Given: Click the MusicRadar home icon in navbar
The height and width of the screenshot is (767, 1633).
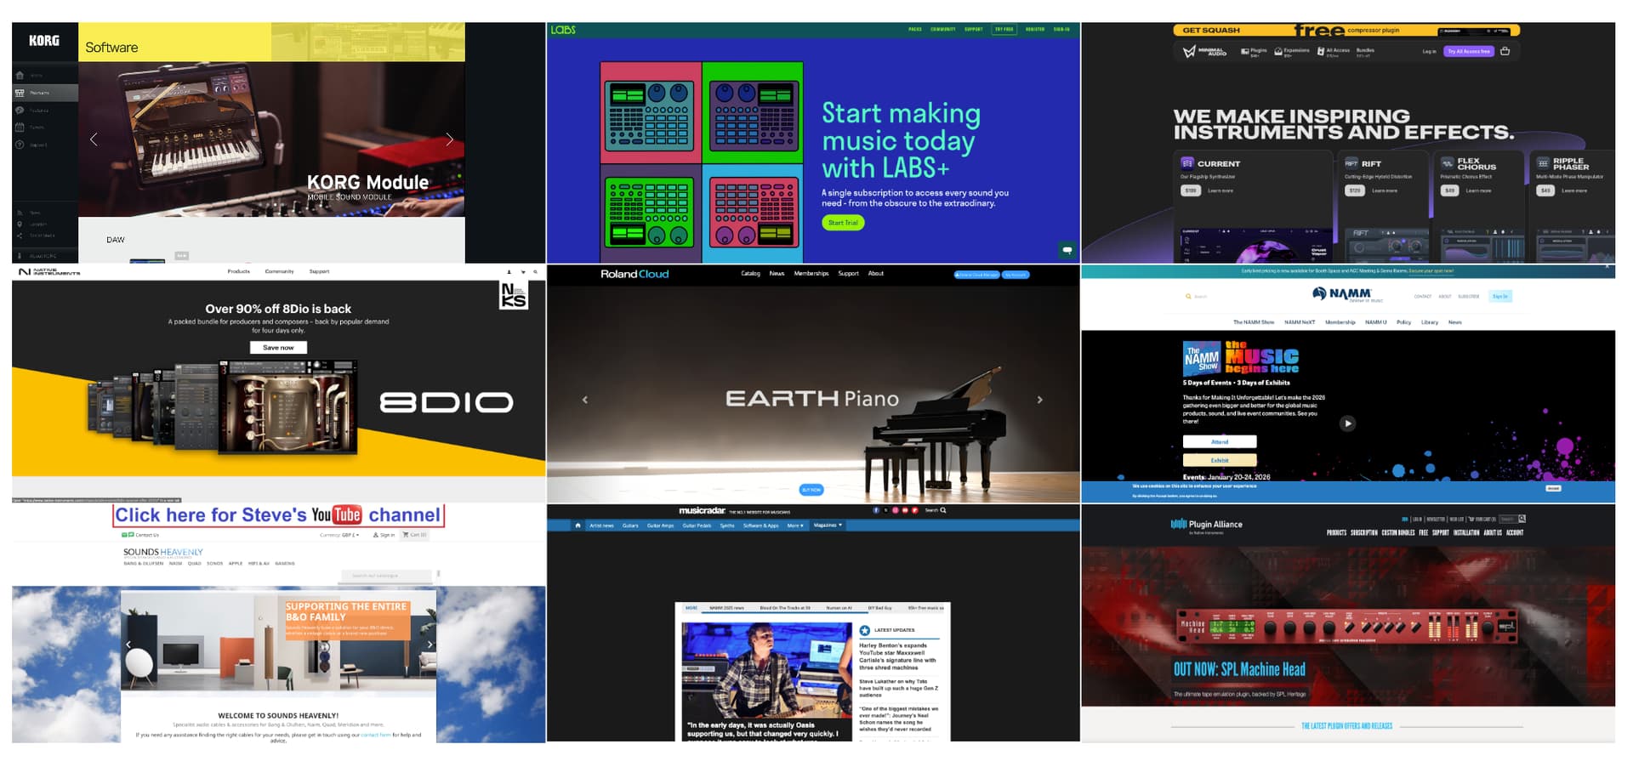Looking at the screenshot, I should coord(578,526).
